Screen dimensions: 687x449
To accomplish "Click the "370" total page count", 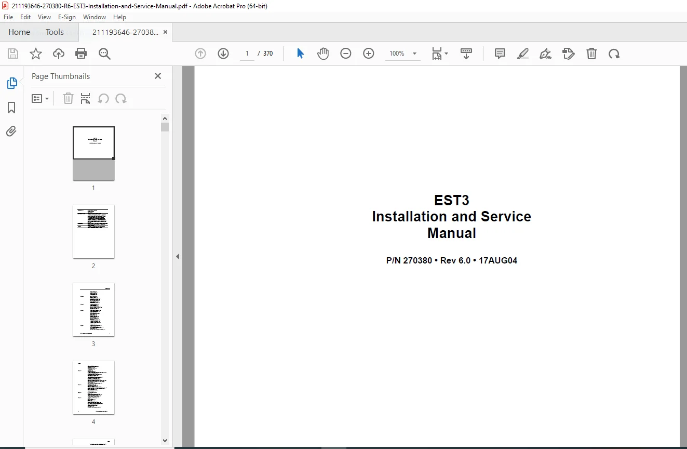I will click(268, 54).
